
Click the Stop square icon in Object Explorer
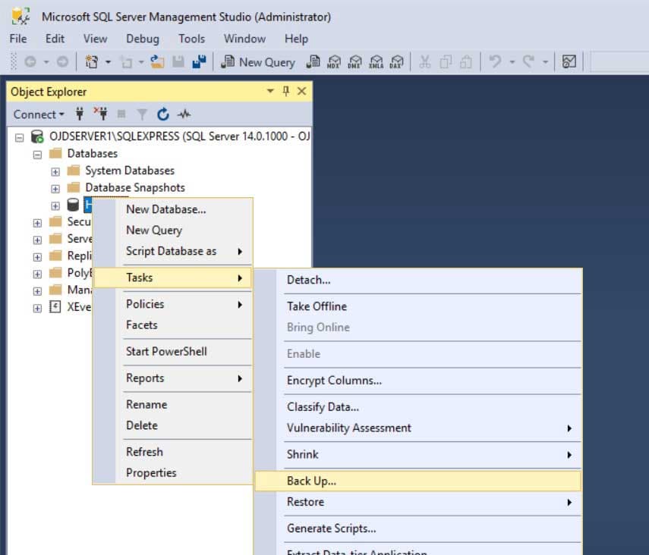coord(121,114)
